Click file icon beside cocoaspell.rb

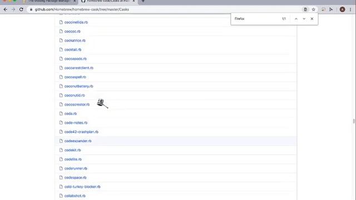point(61,77)
